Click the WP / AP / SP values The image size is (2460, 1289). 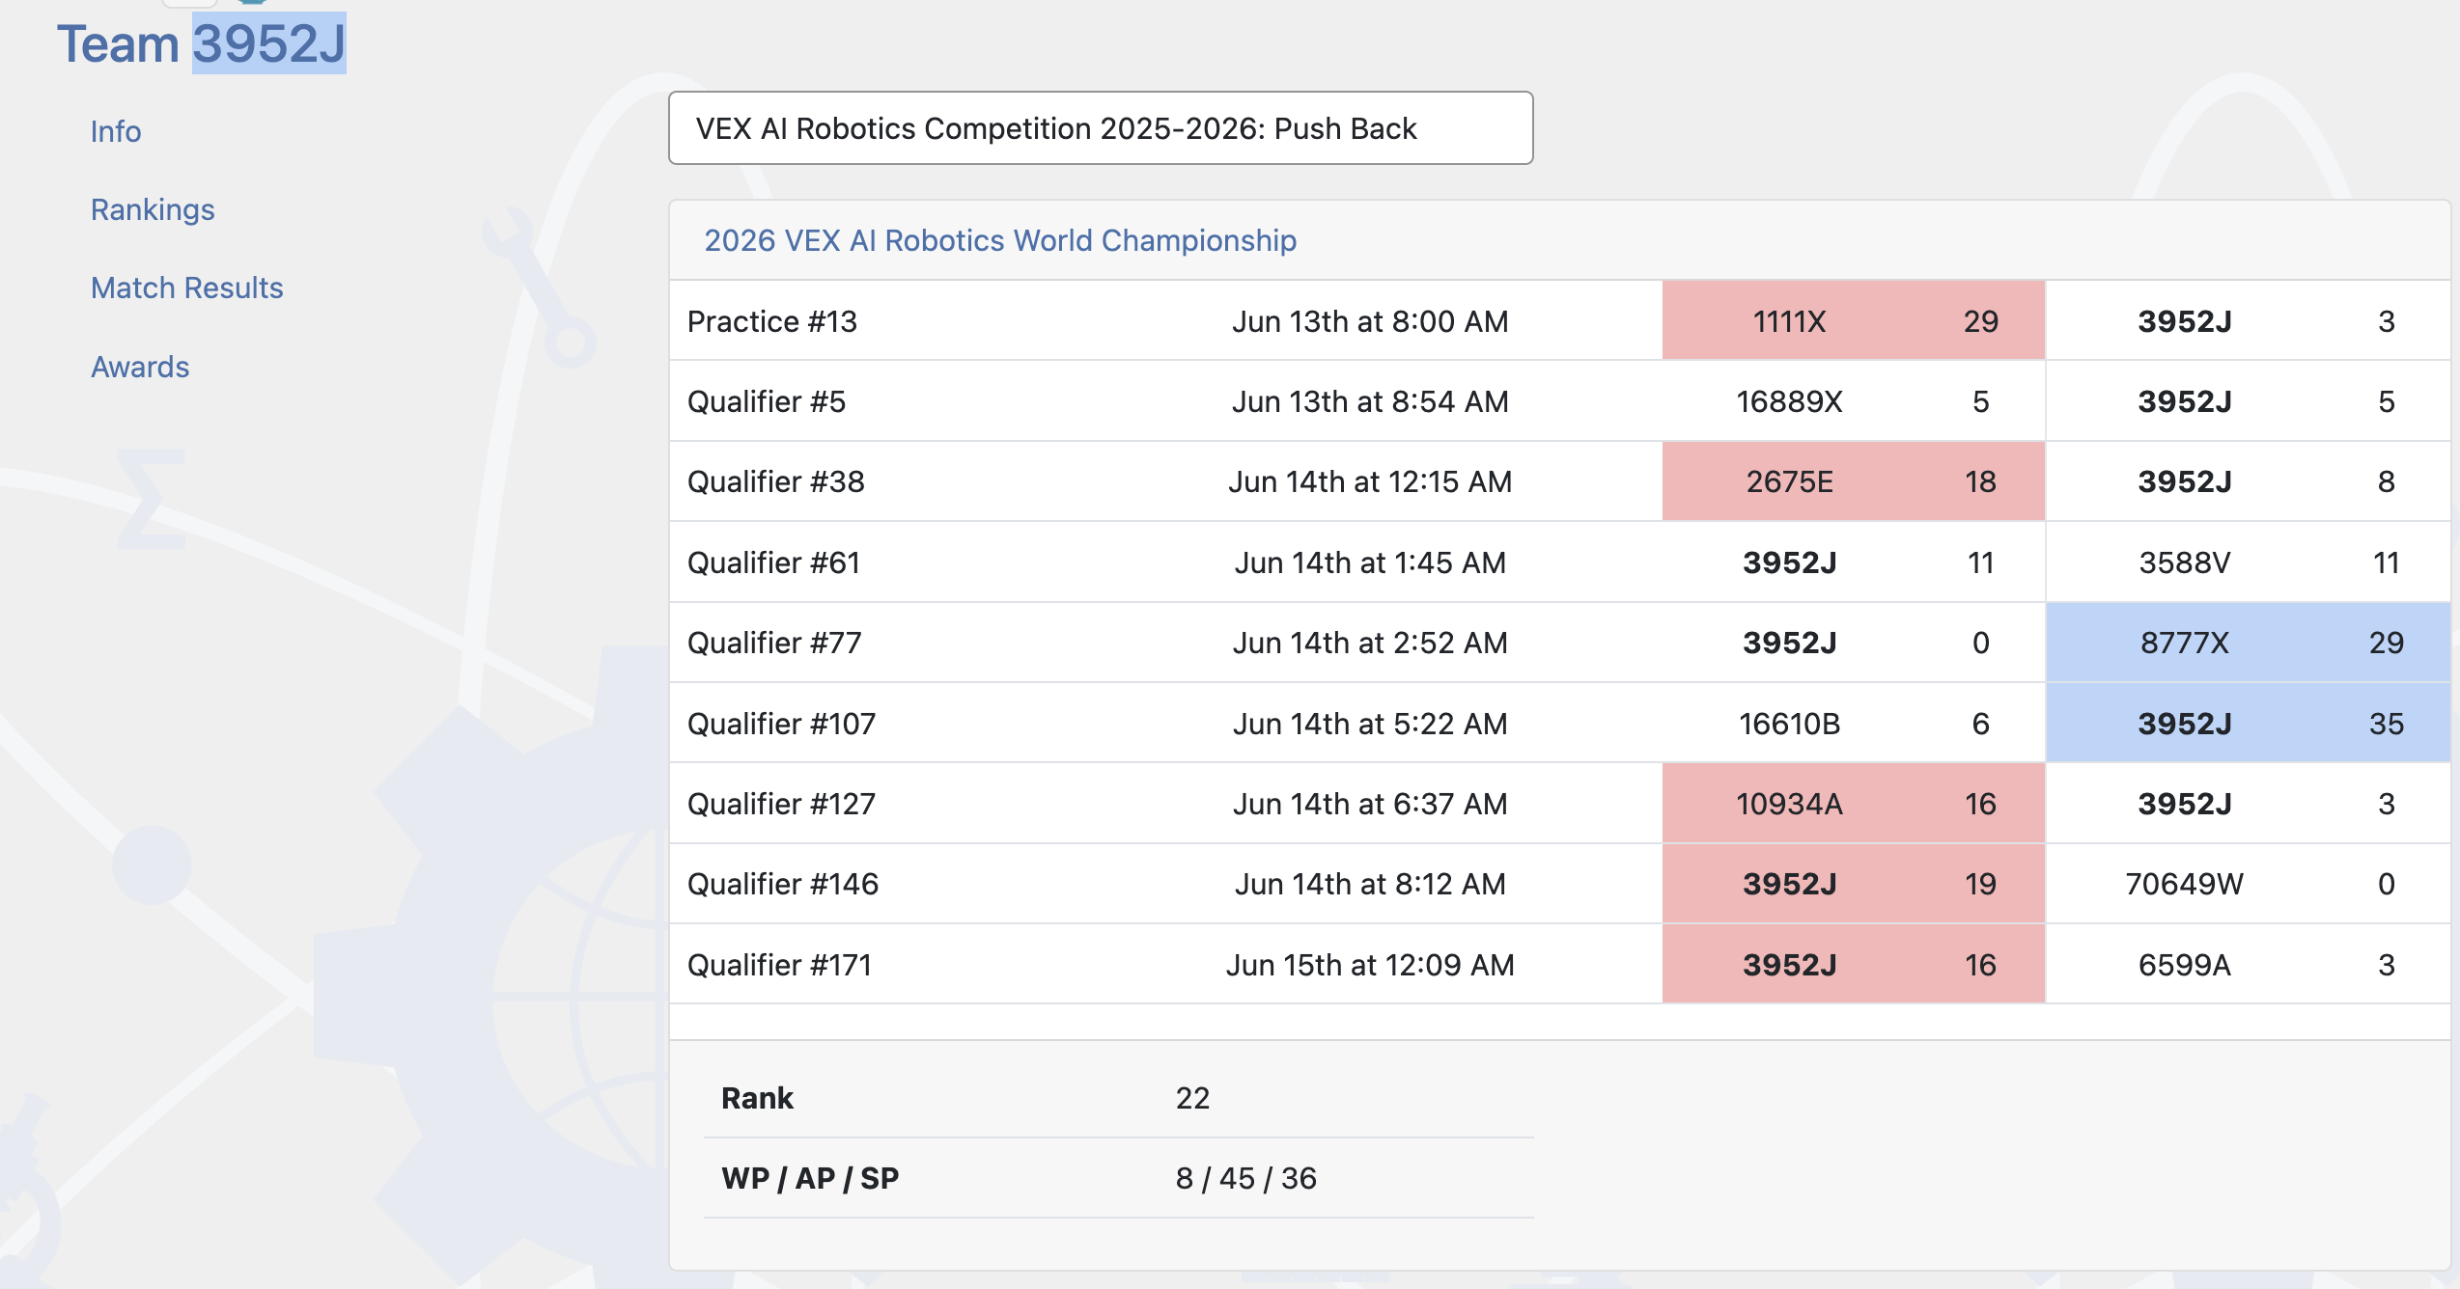pyautogui.click(x=1245, y=1178)
